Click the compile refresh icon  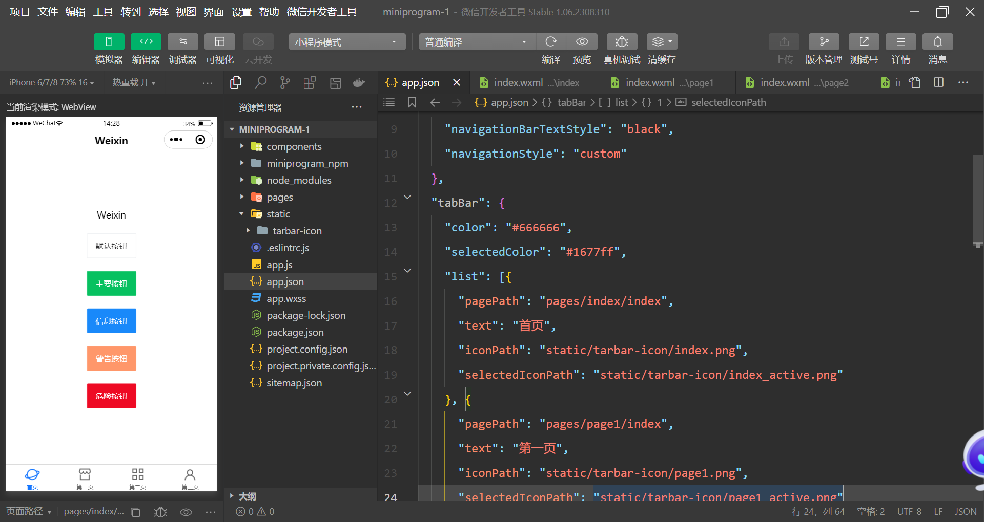point(551,42)
